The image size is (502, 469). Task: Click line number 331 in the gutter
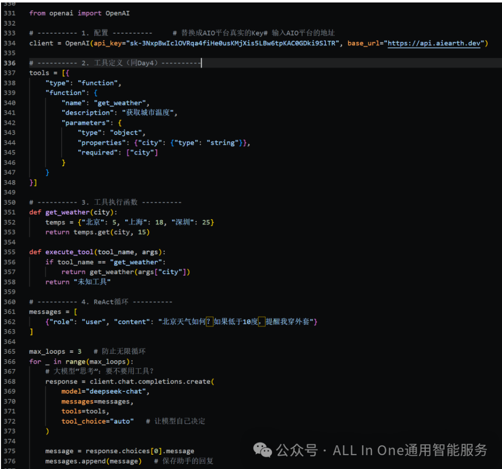tap(9, 13)
